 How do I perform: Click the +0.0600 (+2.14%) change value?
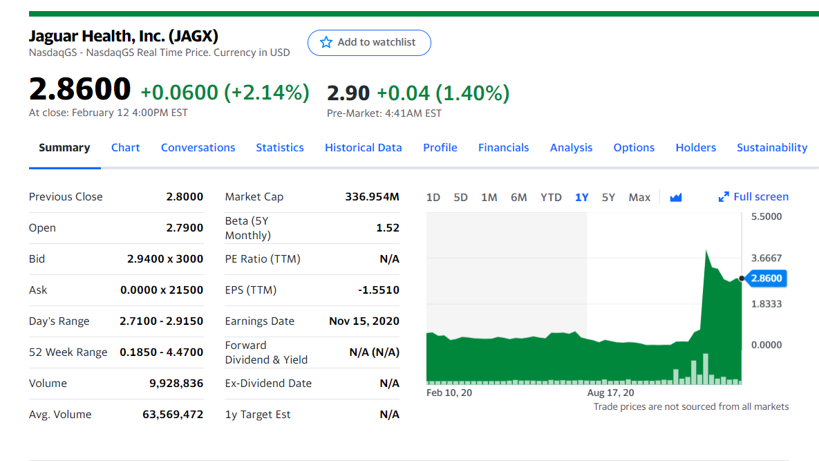pyautogui.click(x=225, y=93)
